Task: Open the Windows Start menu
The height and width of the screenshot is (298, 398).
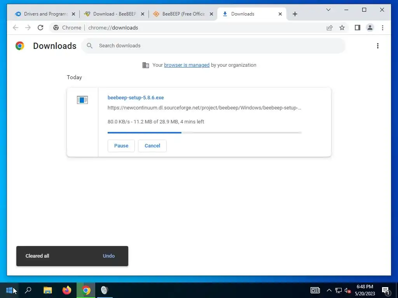Action: 9,290
